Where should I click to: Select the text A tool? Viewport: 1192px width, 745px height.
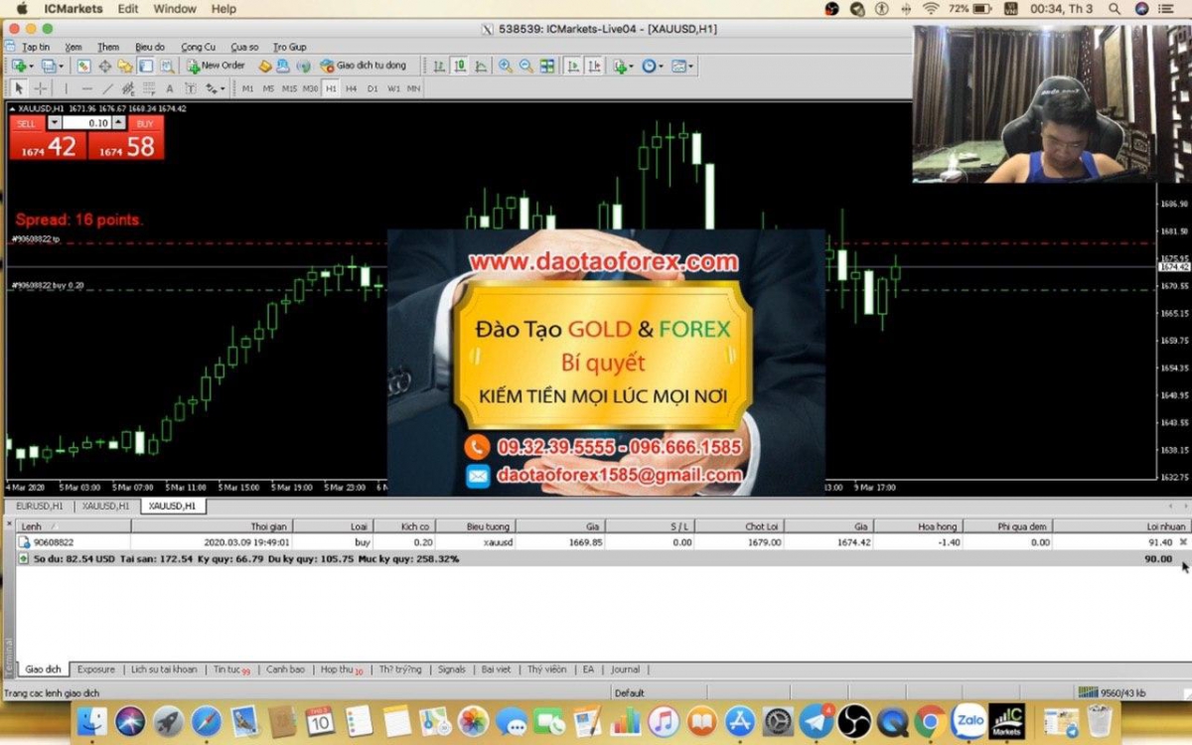point(170,88)
